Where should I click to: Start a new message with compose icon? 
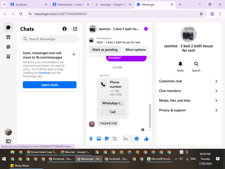click(x=75, y=29)
